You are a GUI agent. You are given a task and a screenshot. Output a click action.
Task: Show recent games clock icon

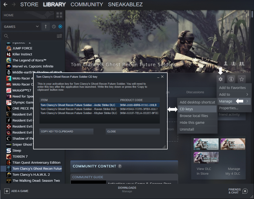[x=54, y=27]
